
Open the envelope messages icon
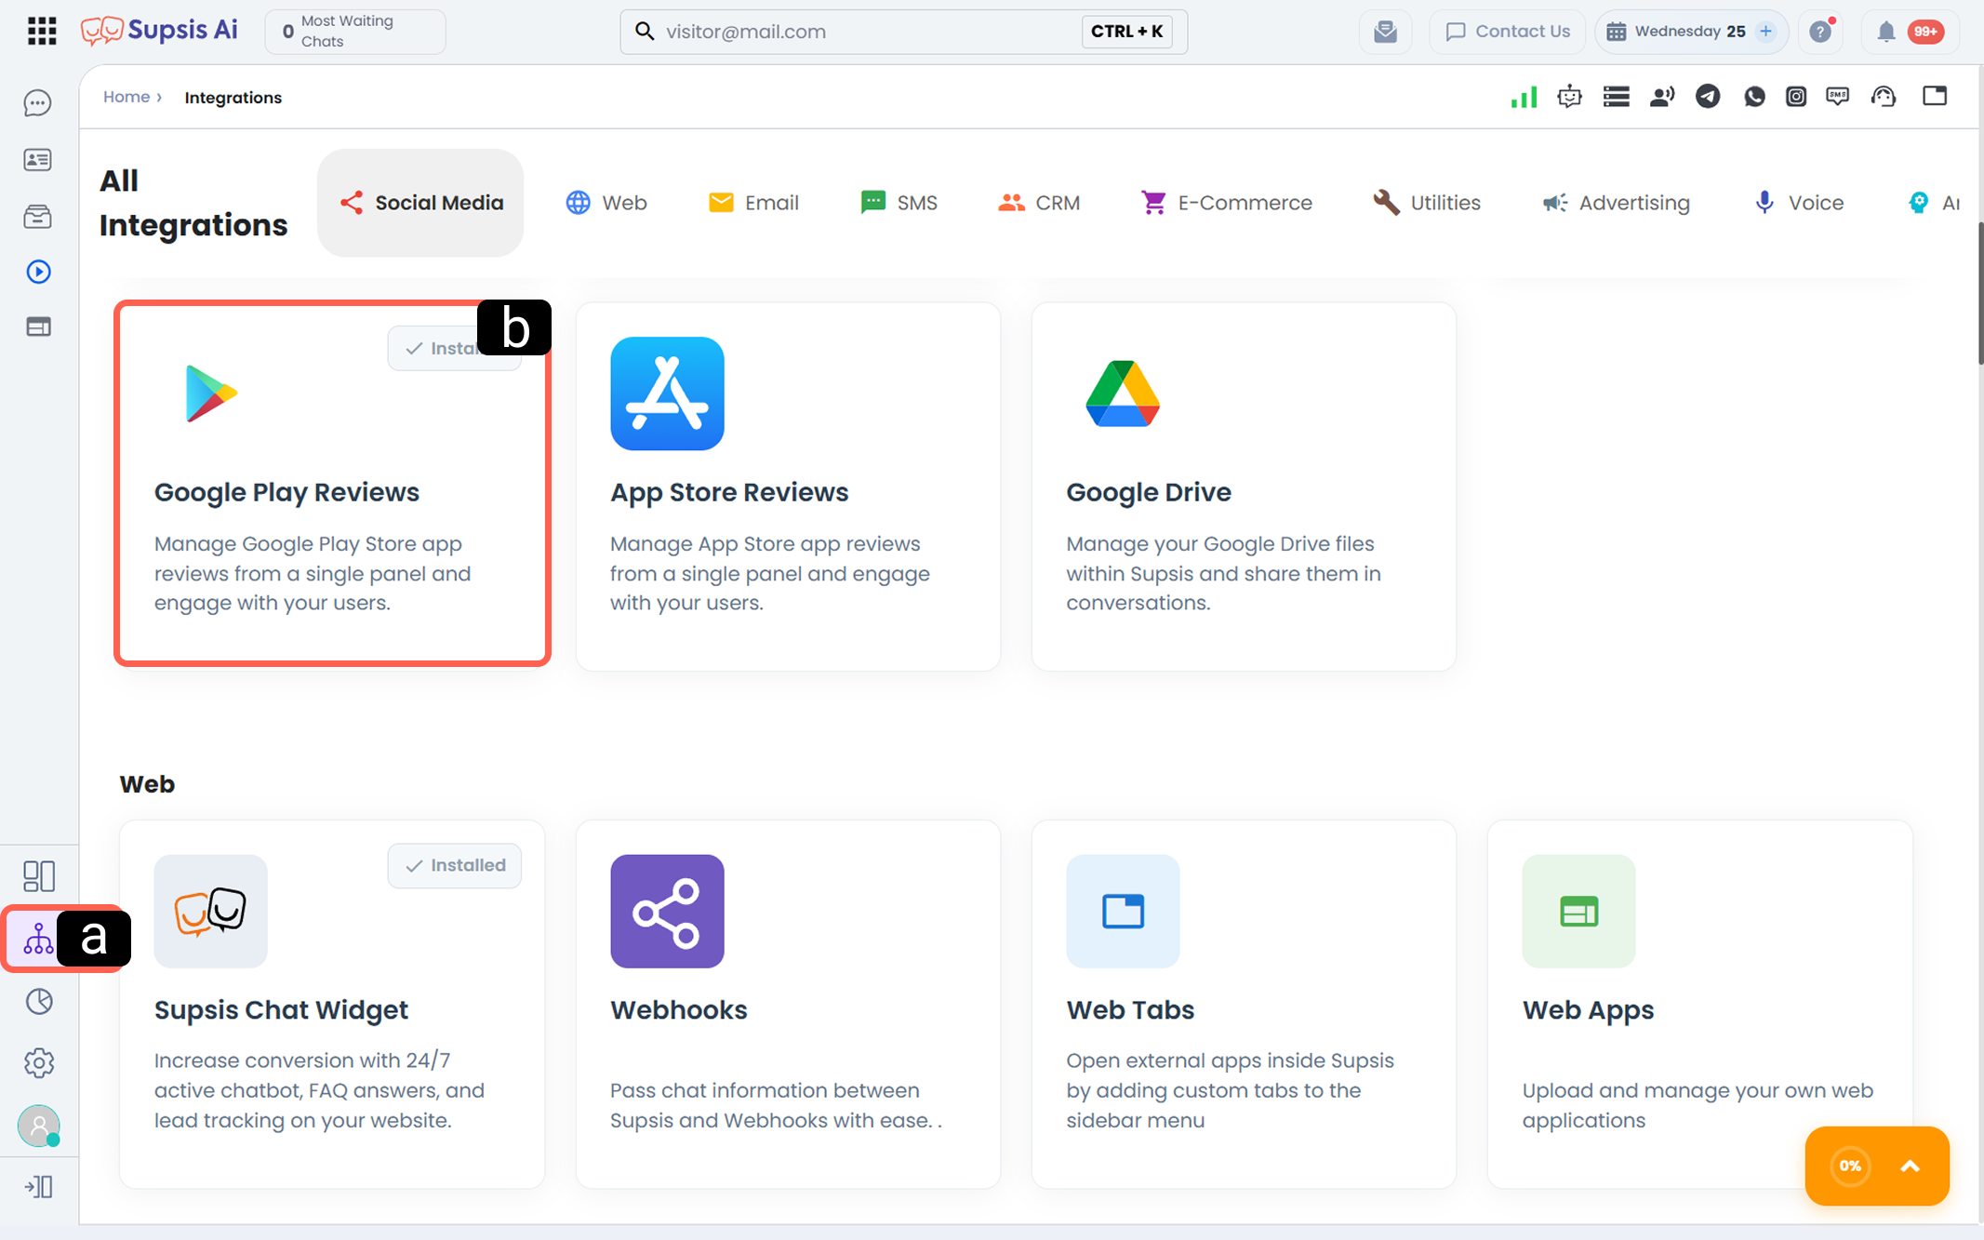[x=1386, y=32]
